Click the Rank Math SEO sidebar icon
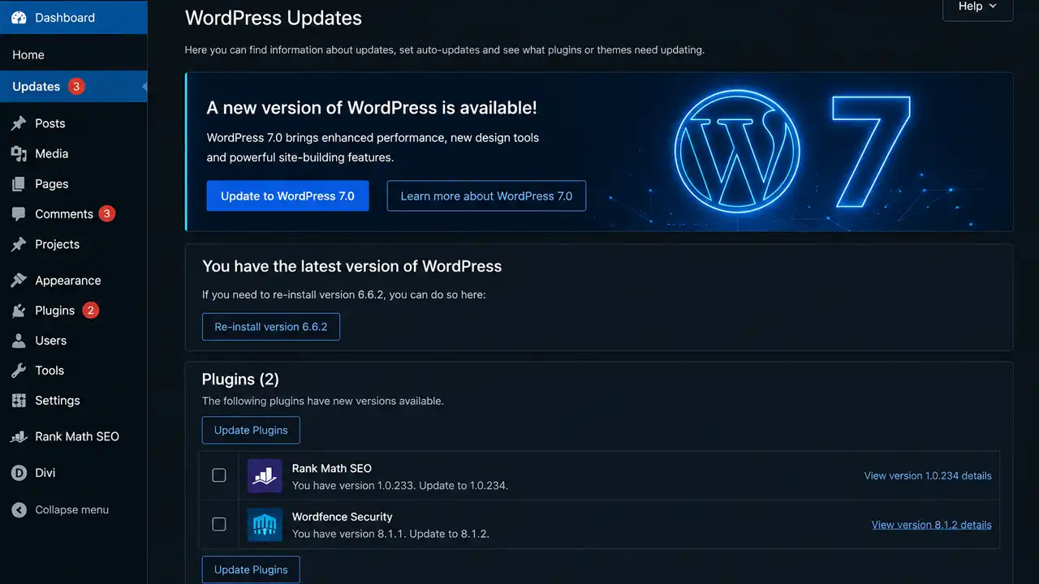 tap(19, 436)
